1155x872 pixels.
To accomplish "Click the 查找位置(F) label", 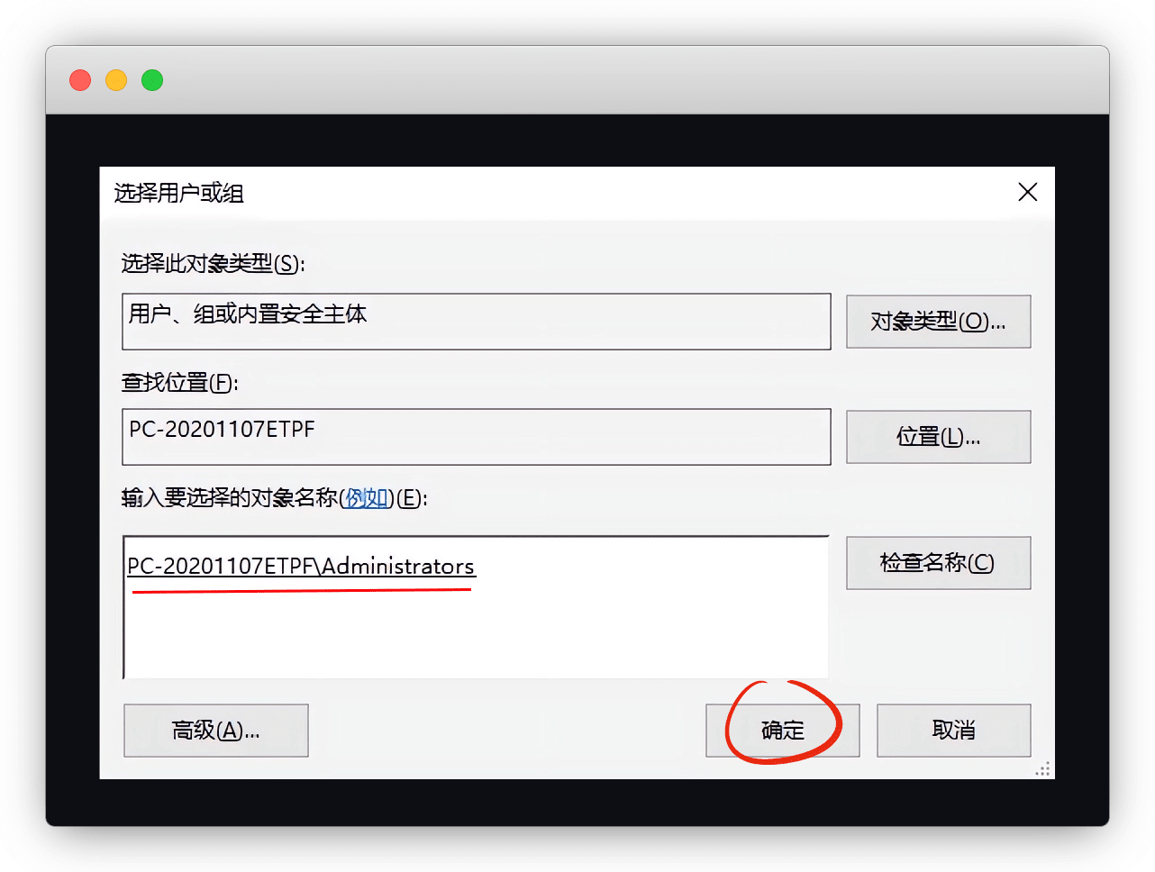I will click(179, 383).
